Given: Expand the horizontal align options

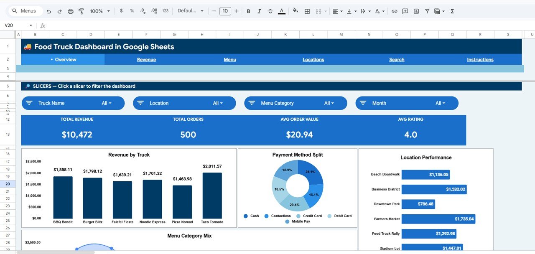Looking at the screenshot, I should pyautogui.click(x=341, y=11).
